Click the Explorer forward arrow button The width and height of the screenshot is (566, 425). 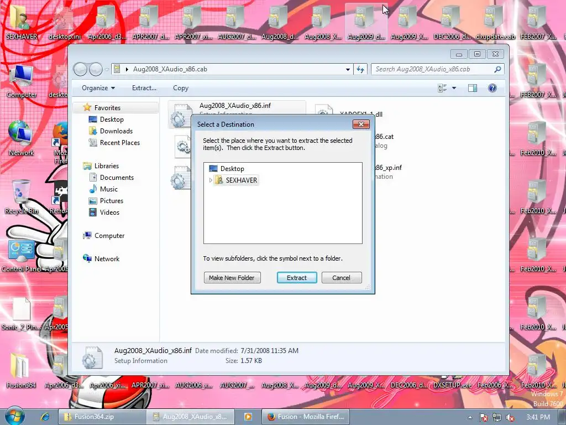point(96,69)
